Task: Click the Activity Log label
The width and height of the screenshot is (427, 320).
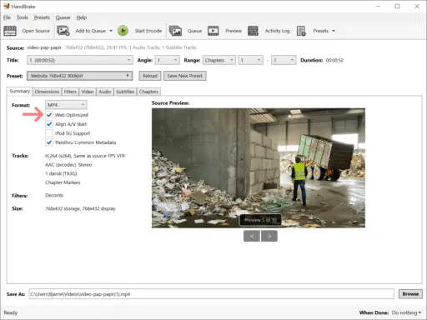Action: [277, 31]
